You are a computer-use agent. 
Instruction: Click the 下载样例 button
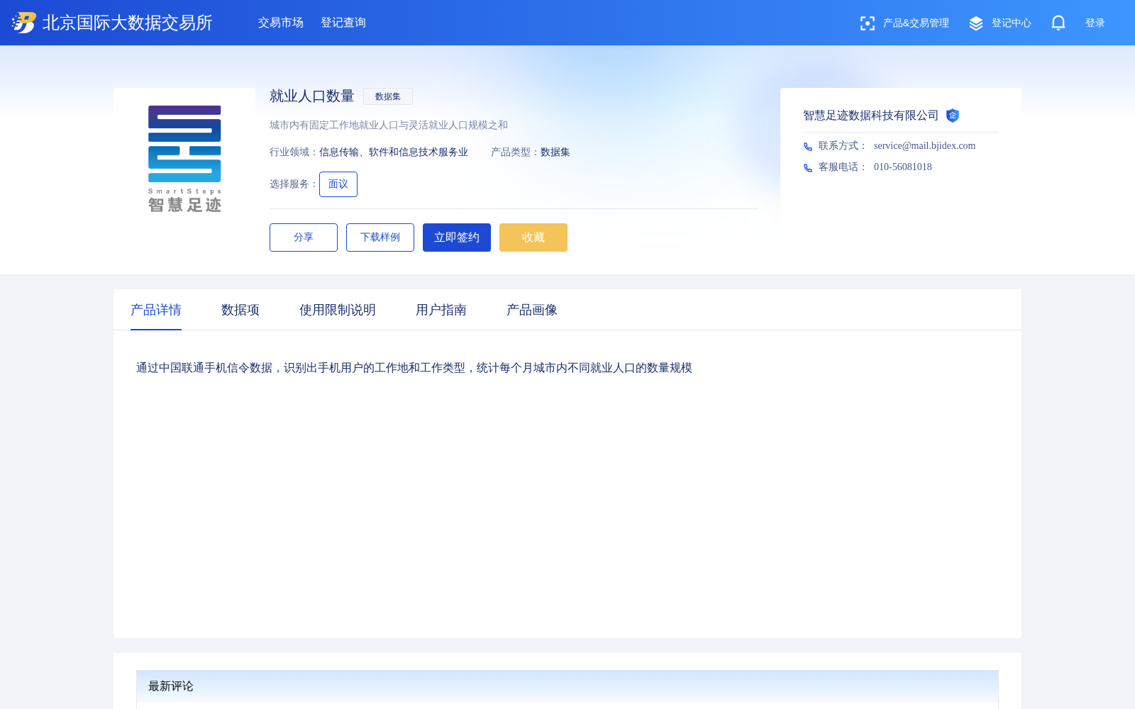[380, 238]
